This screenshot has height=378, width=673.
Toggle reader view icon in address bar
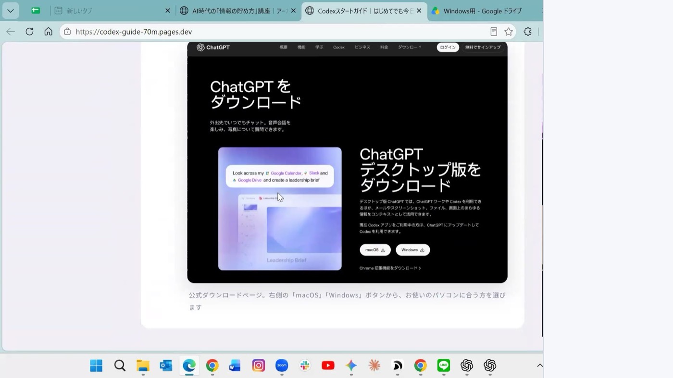(x=494, y=32)
